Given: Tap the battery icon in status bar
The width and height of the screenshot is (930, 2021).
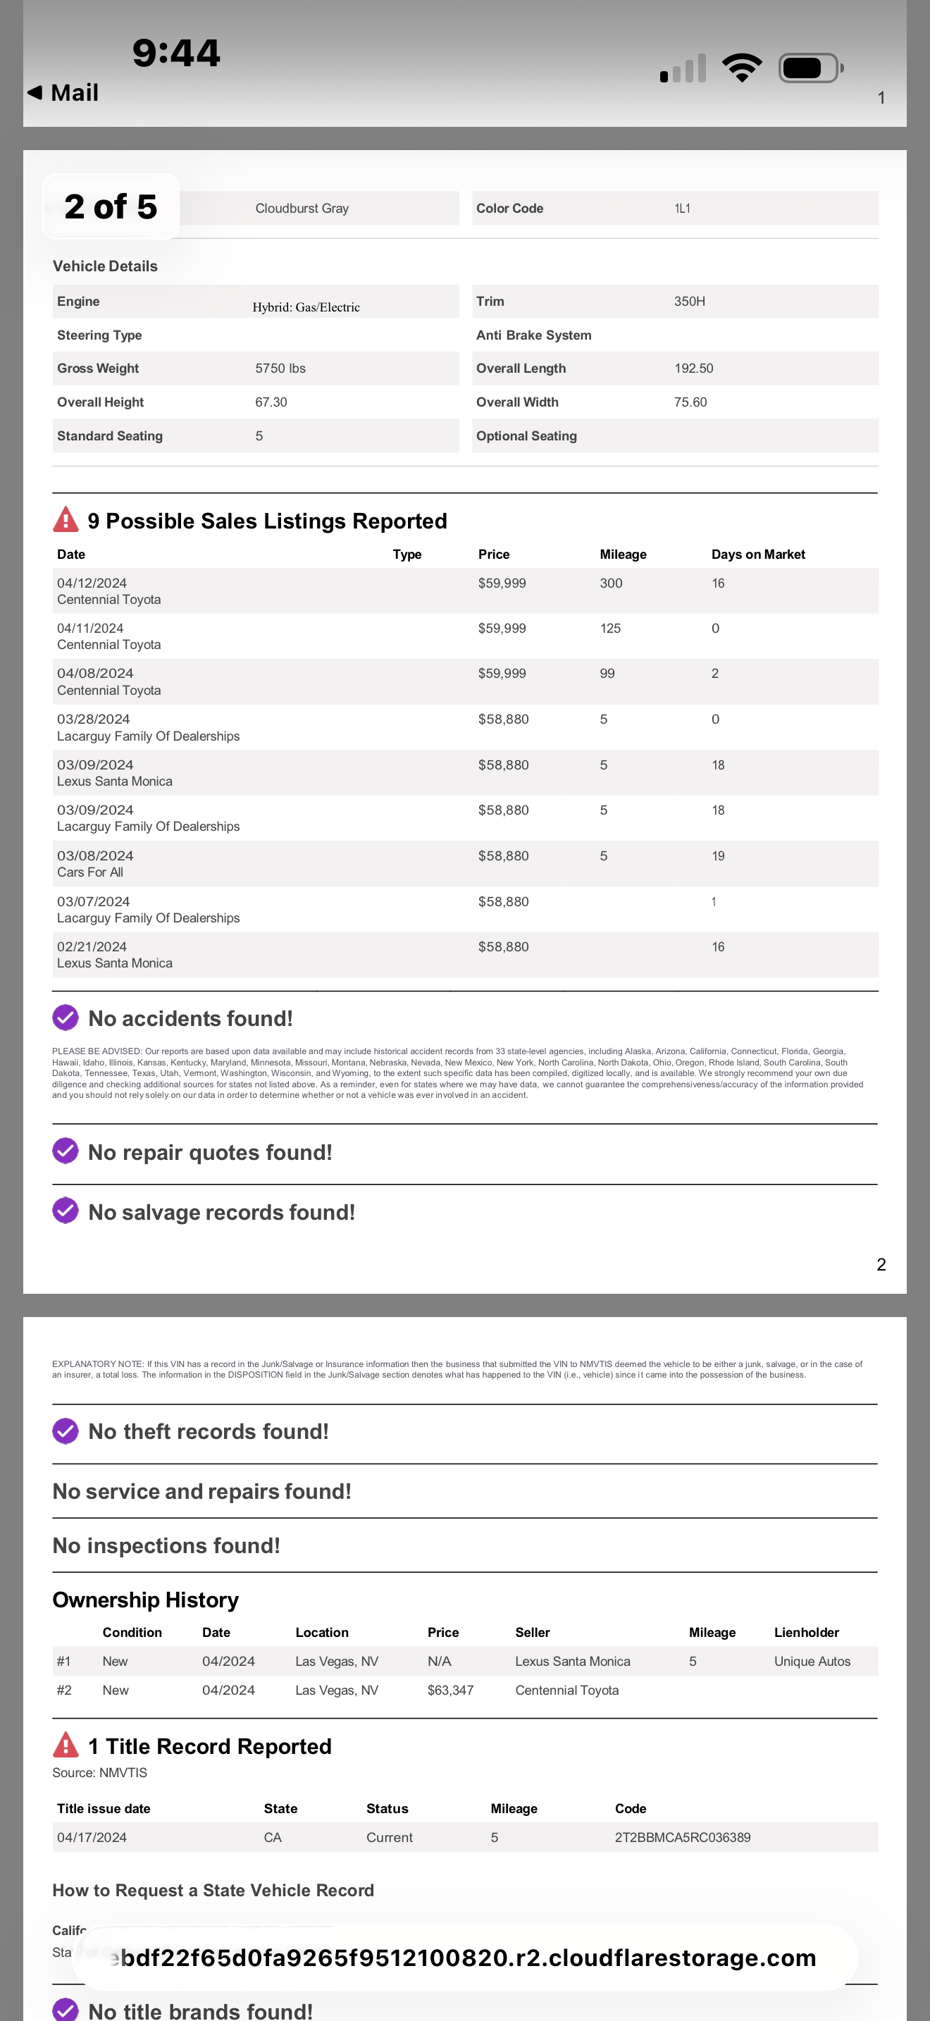Looking at the screenshot, I should pos(810,68).
